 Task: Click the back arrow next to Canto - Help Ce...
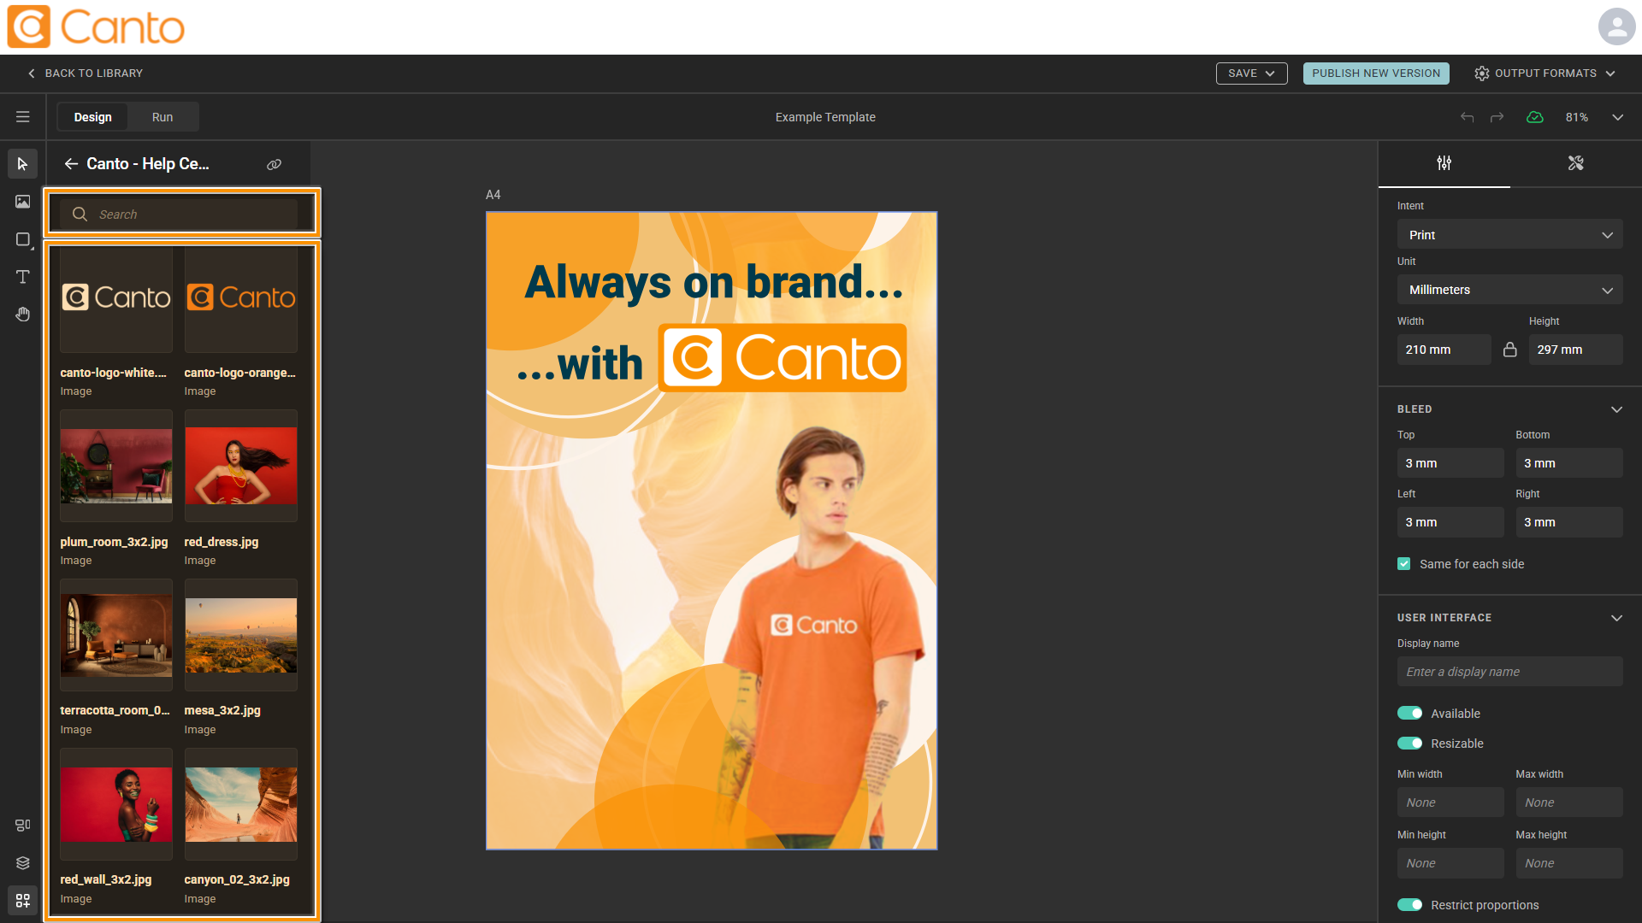click(x=71, y=164)
